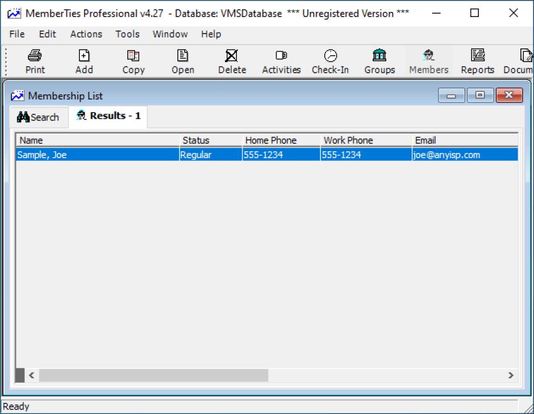The image size is (534, 414).
Task: Sort list by Name column header
Action: click(x=97, y=140)
